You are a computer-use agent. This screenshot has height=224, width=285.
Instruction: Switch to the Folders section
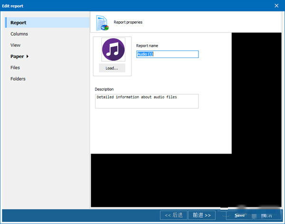(18, 79)
